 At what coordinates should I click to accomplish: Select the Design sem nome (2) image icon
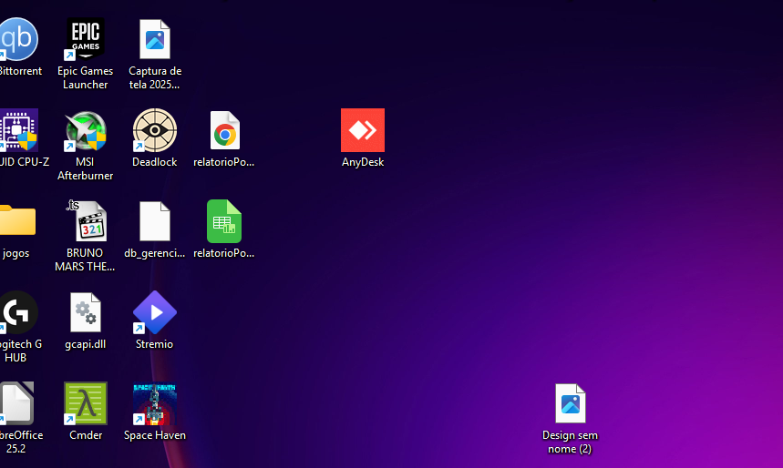pyautogui.click(x=571, y=404)
